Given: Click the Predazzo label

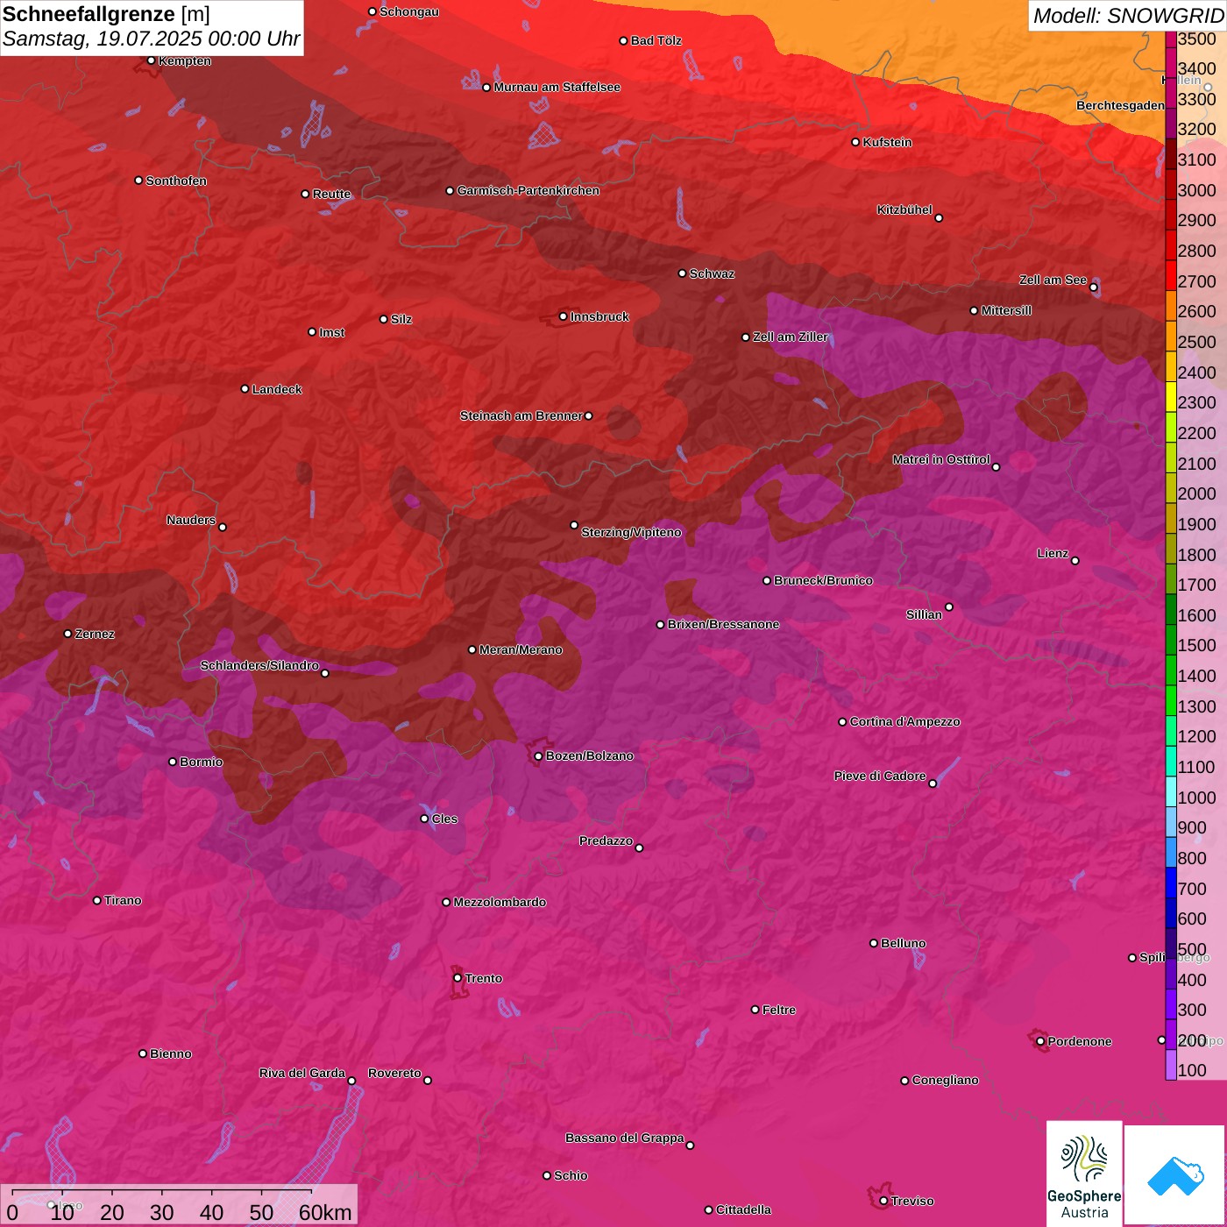Looking at the screenshot, I should pos(606,840).
